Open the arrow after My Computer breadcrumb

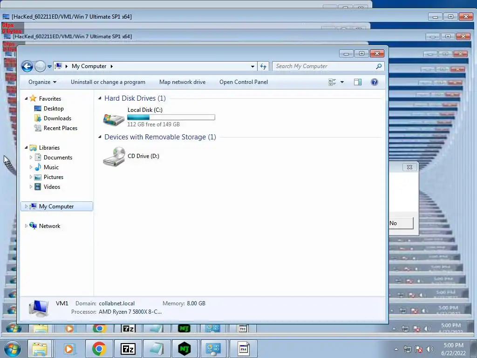pyautogui.click(x=112, y=66)
